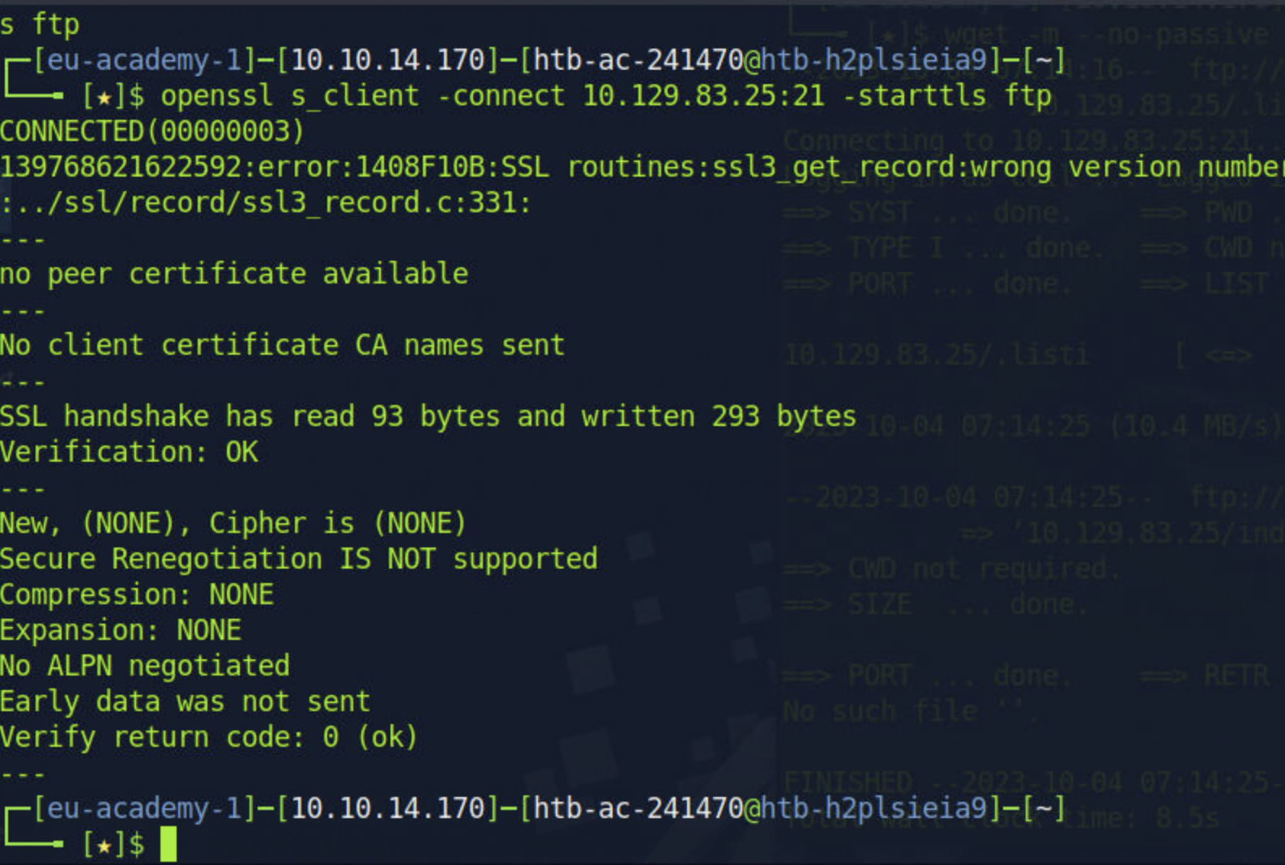1285x865 pixels.
Task: Click the No client certificate CA names line
Action: tap(282, 345)
